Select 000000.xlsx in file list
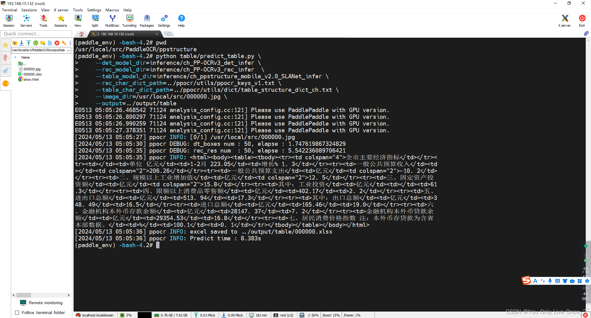The width and height of the screenshot is (591, 318). click(x=30, y=74)
